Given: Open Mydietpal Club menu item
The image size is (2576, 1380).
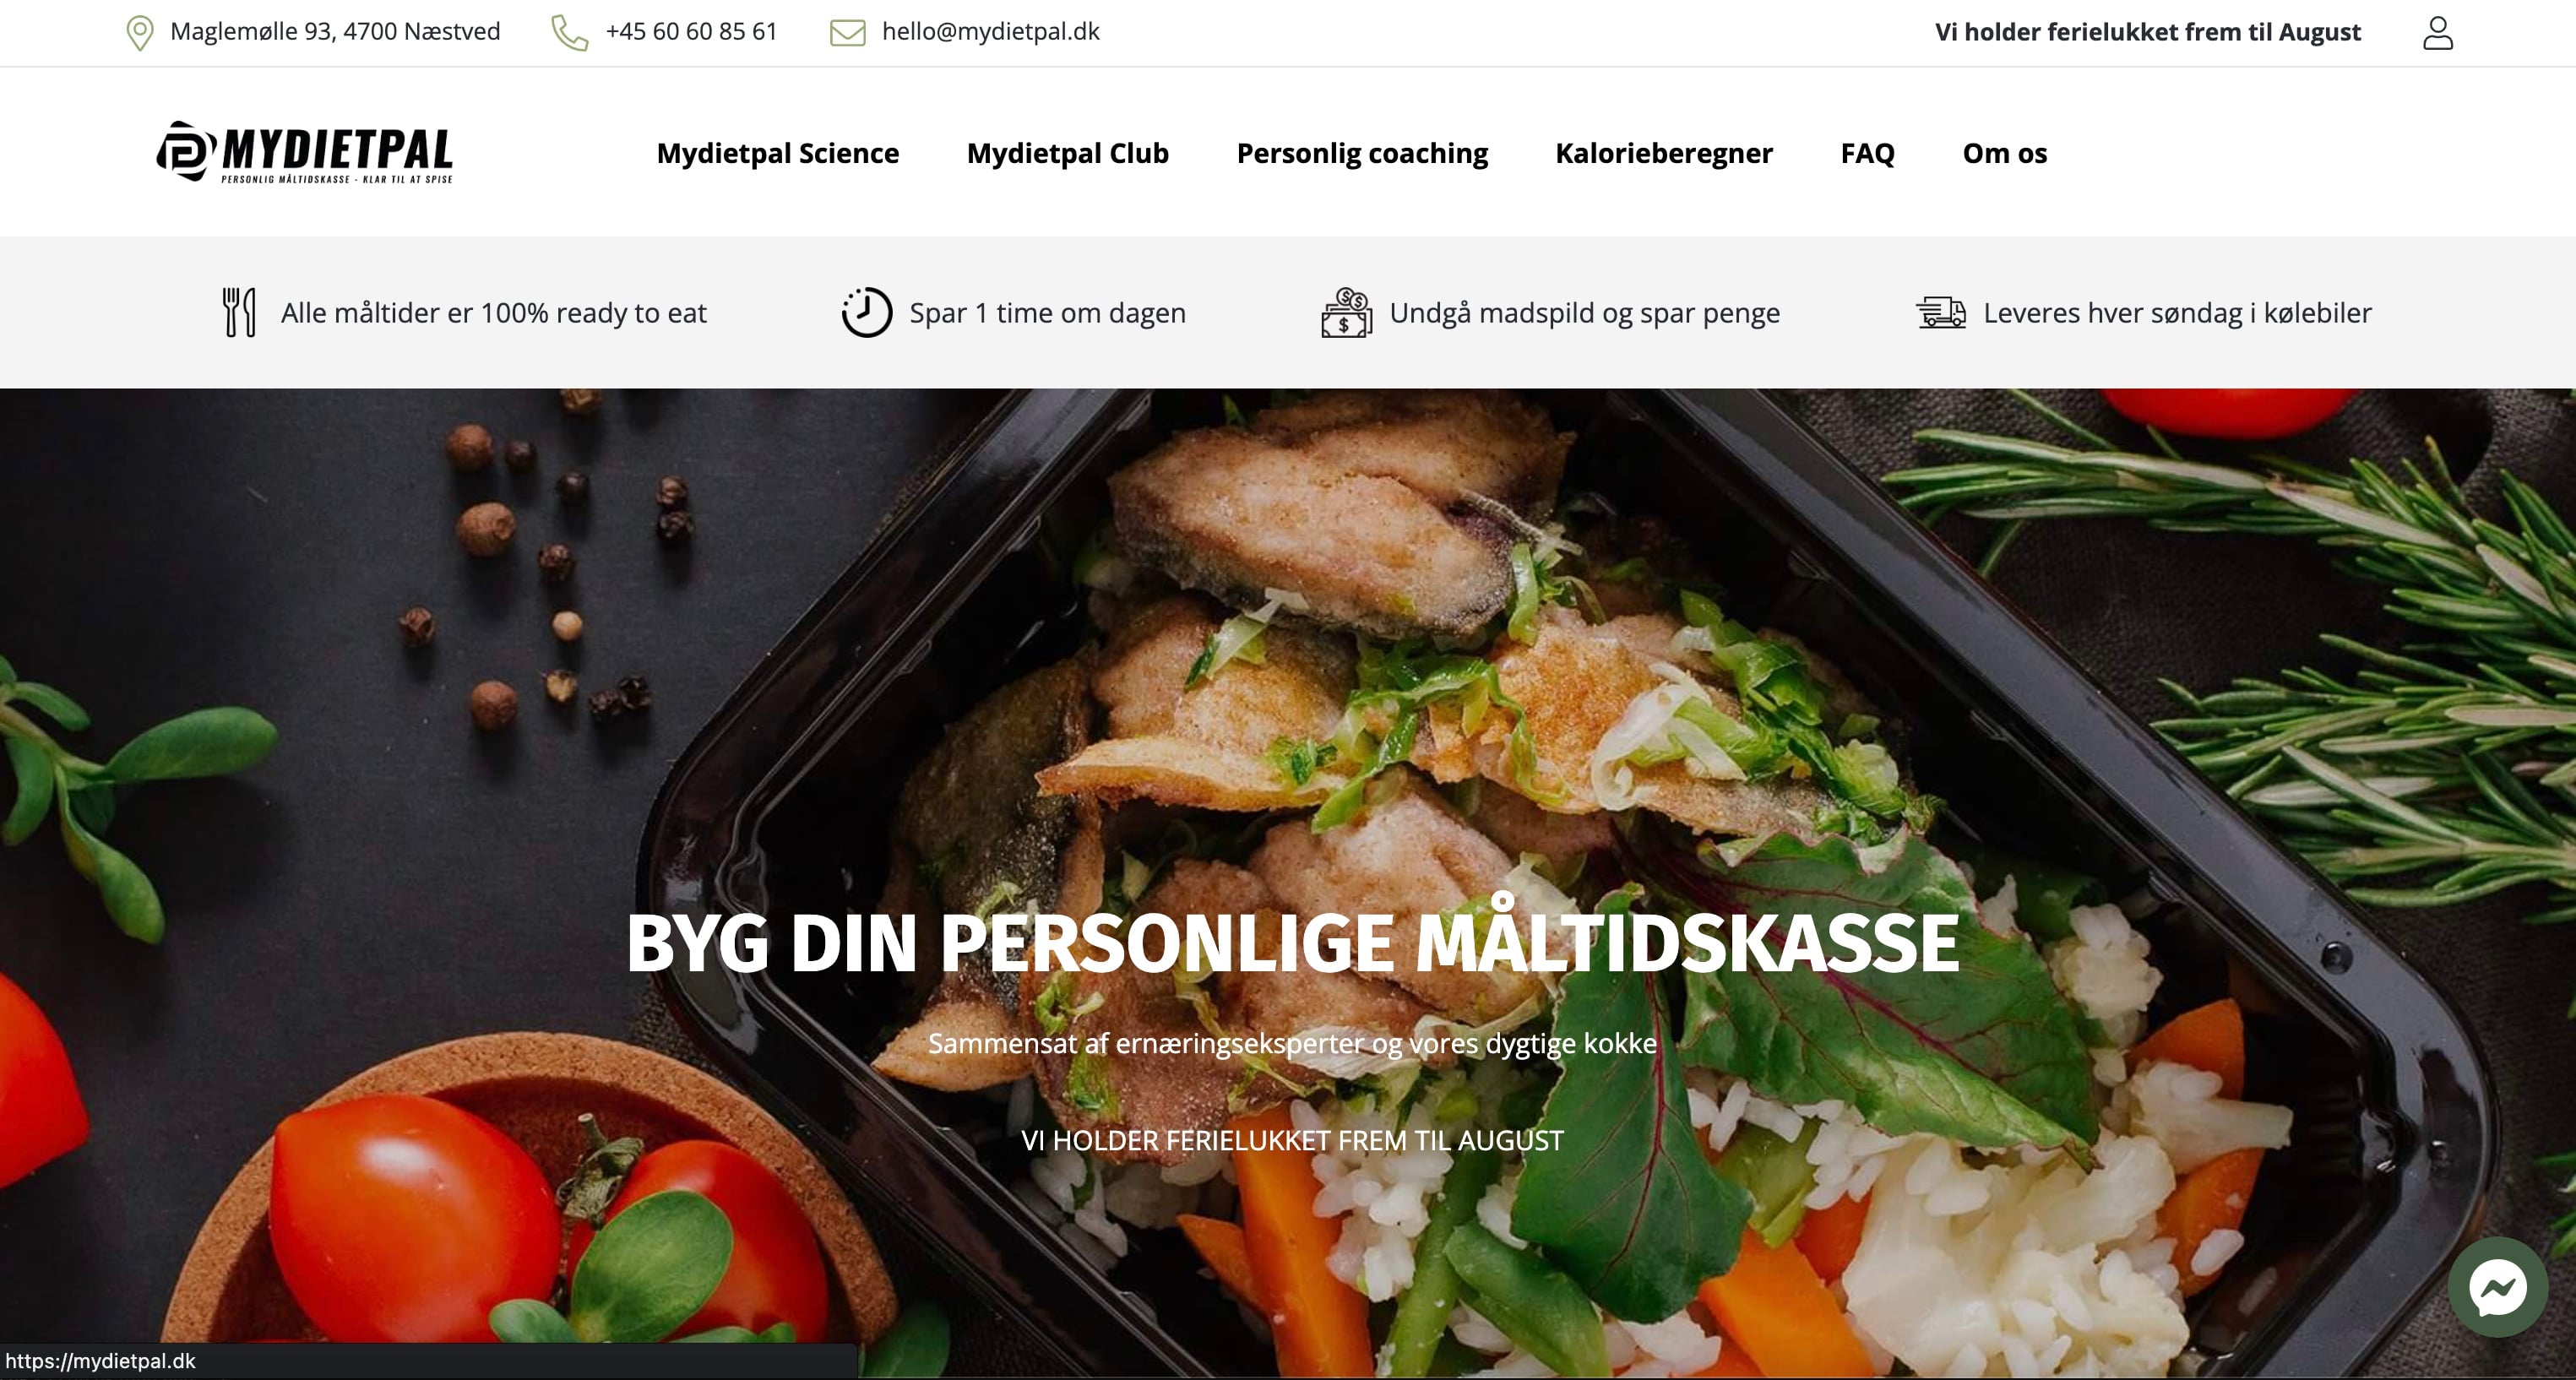Looking at the screenshot, I should [1067, 153].
